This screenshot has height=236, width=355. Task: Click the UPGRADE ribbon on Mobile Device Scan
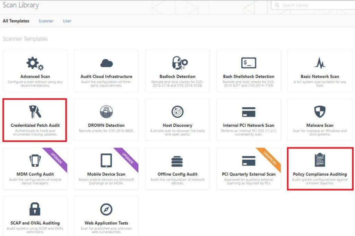[x=128, y=159]
